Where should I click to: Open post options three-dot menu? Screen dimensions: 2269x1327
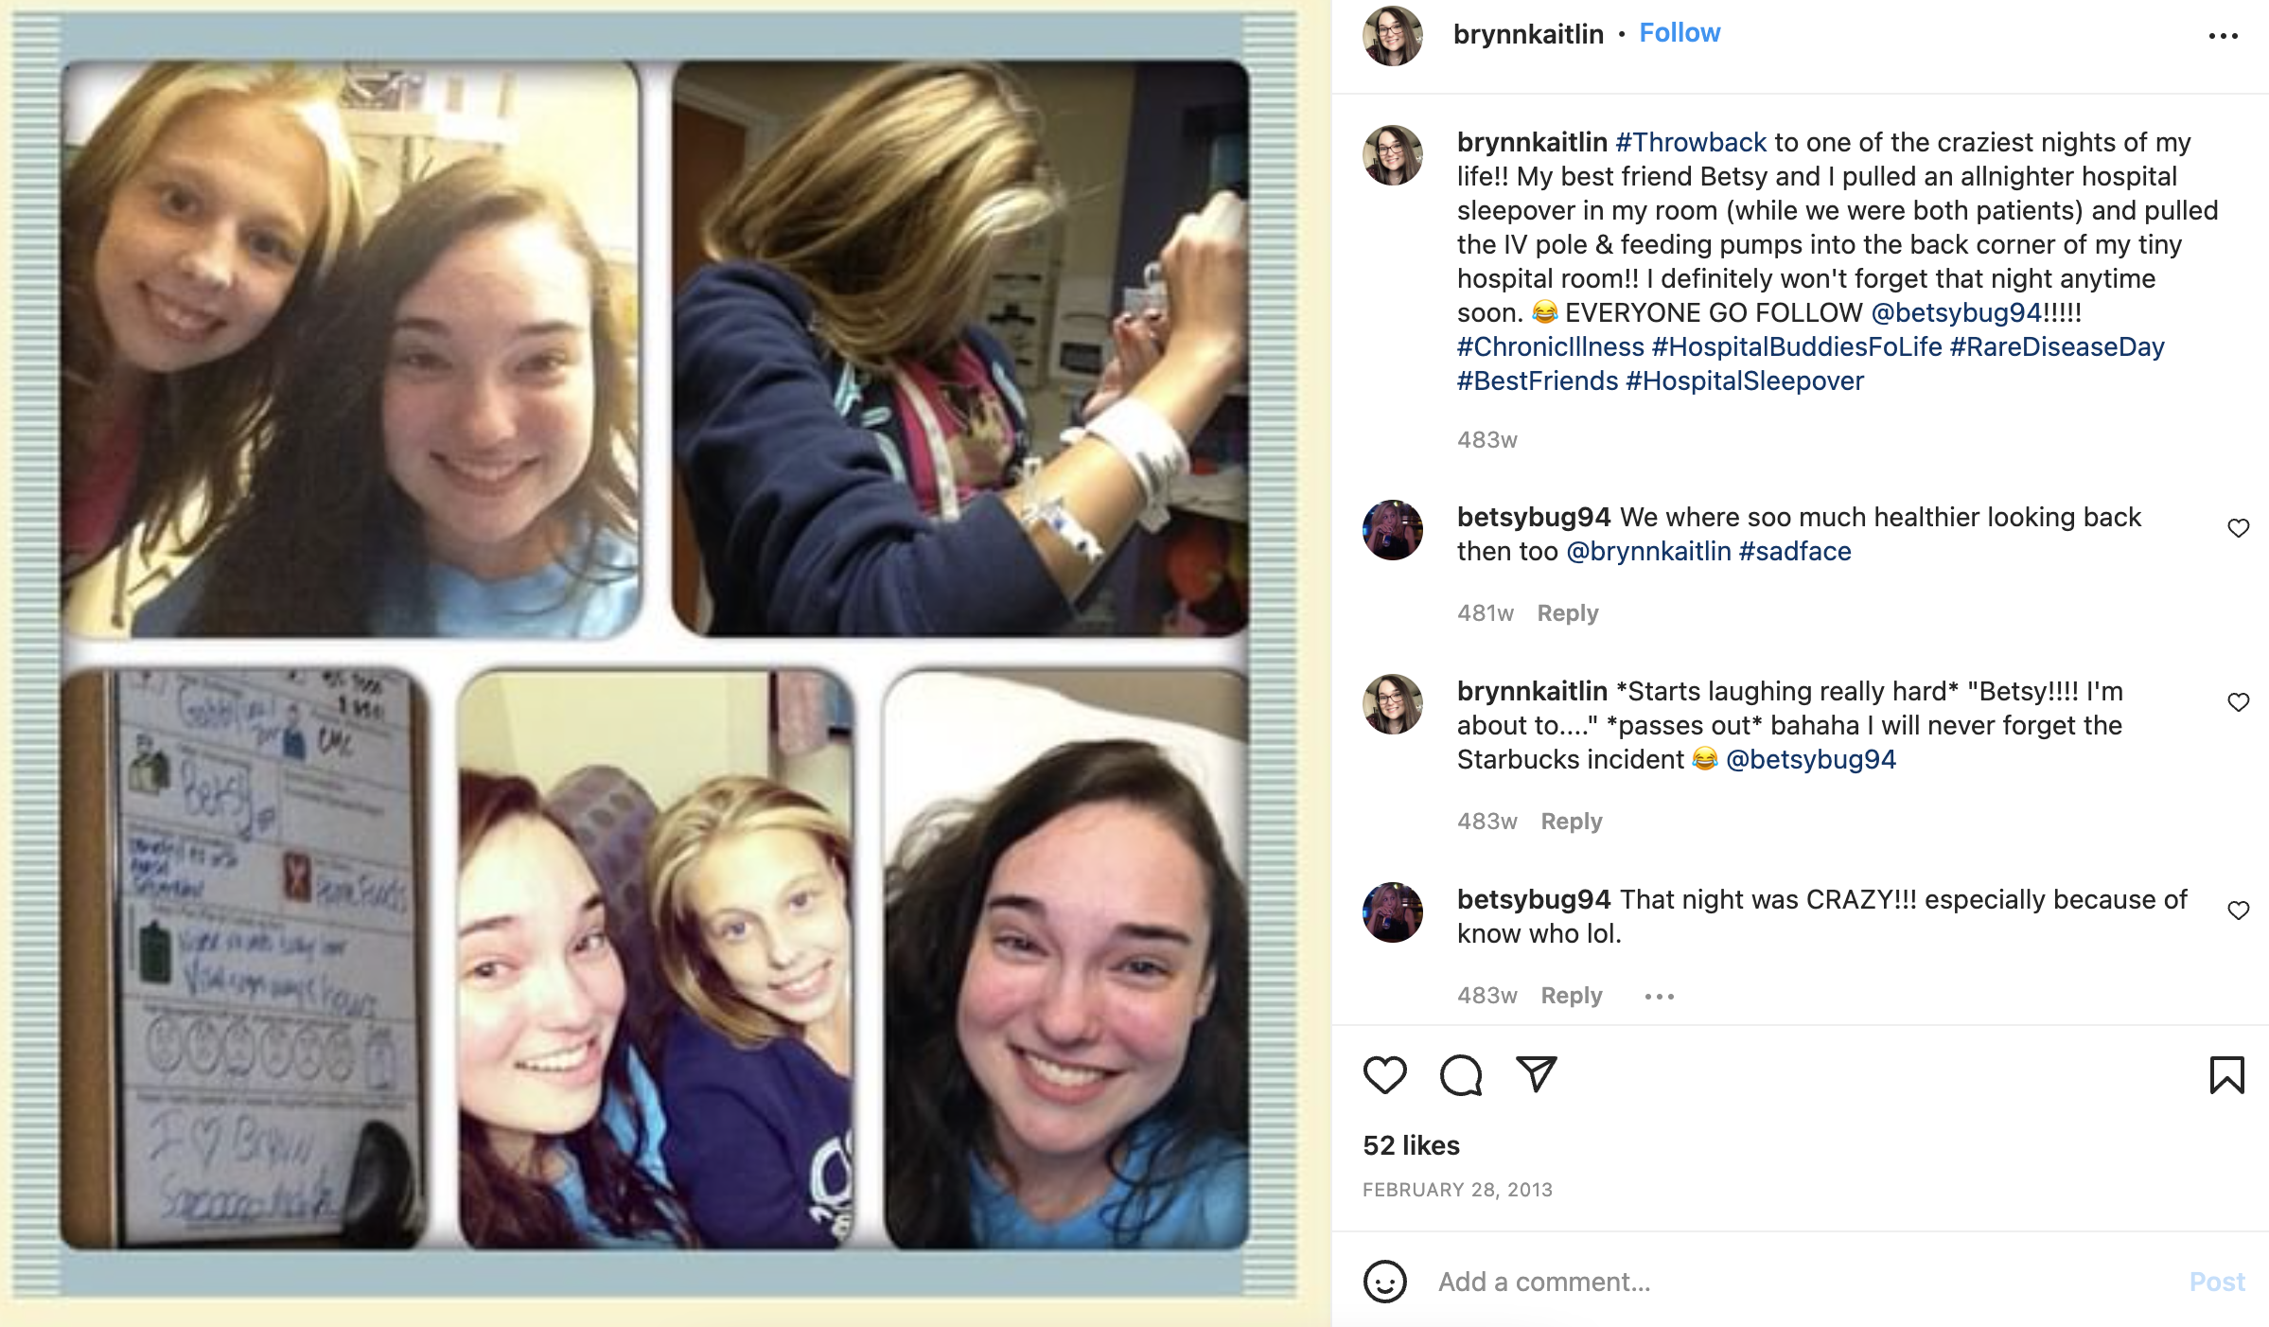2223,36
